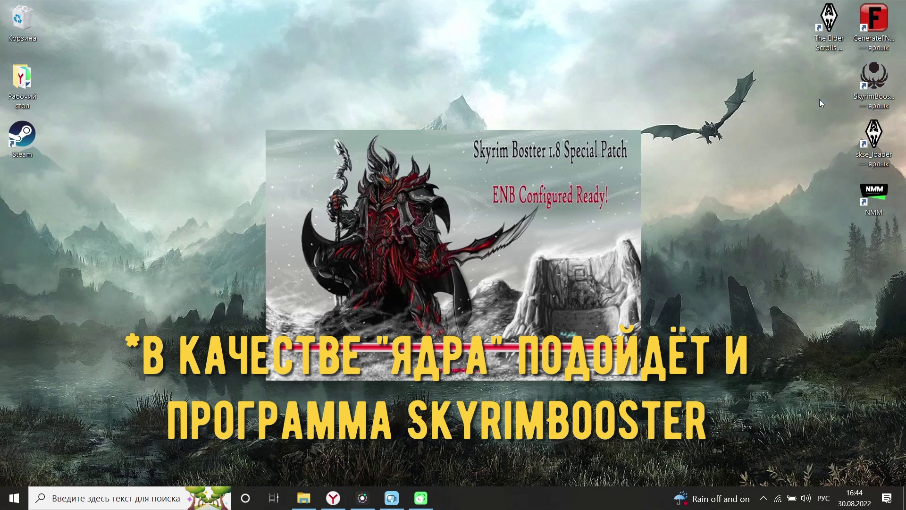The height and width of the screenshot is (510, 906).
Task: Launch the SkyrimBooster shortcut
Action: pyautogui.click(x=873, y=85)
